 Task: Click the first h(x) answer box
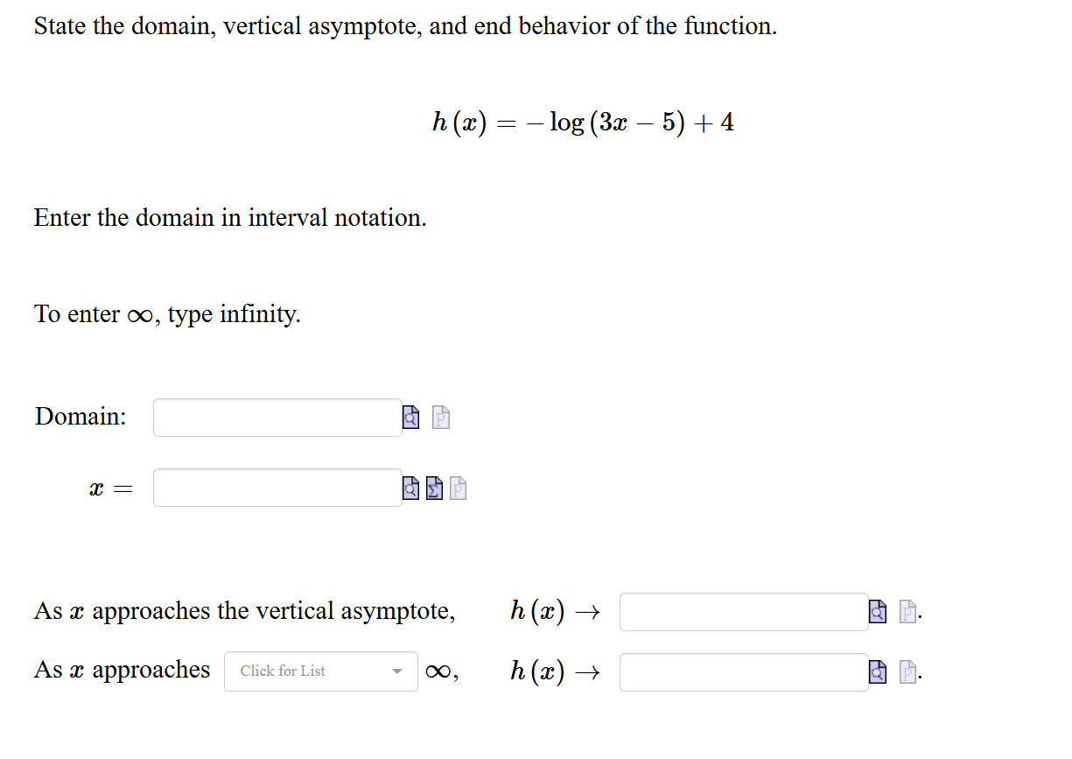[x=742, y=611]
